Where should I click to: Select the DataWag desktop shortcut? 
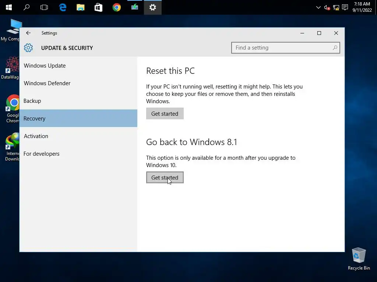[10, 68]
